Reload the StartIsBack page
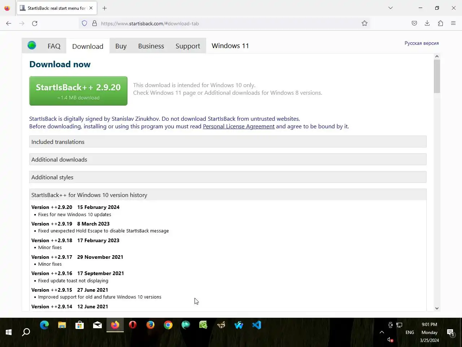 coord(35,23)
